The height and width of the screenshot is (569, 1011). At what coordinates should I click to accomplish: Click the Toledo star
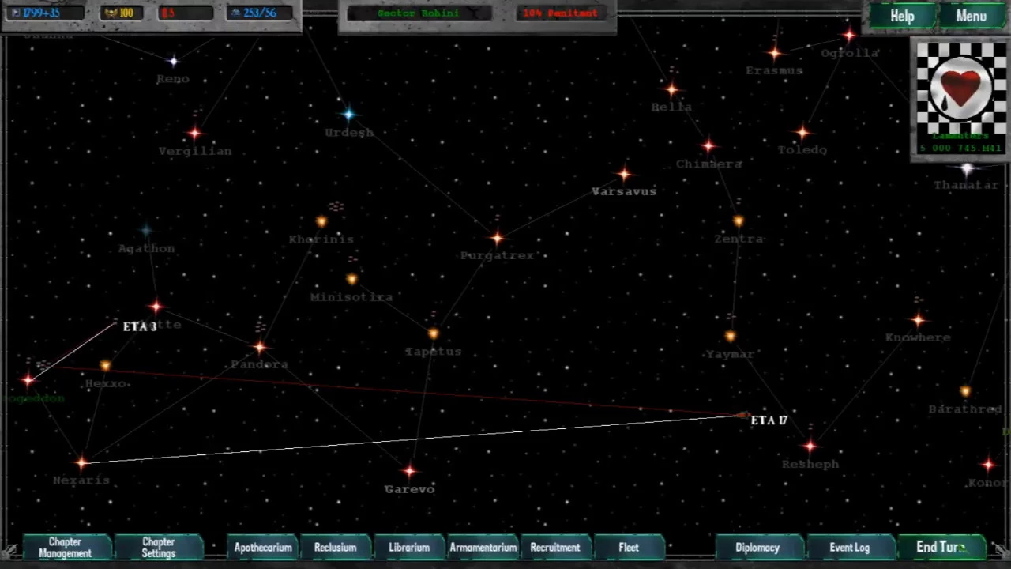click(802, 133)
